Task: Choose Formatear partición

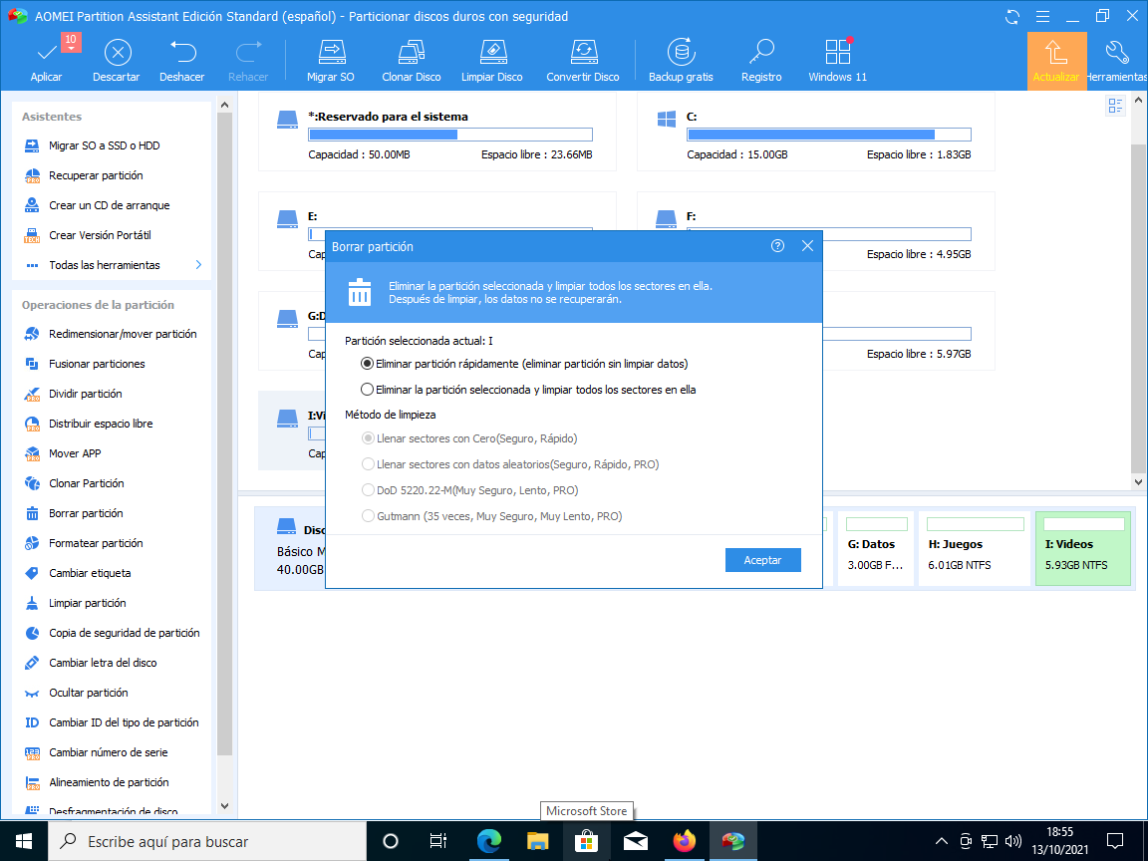Action: point(96,543)
